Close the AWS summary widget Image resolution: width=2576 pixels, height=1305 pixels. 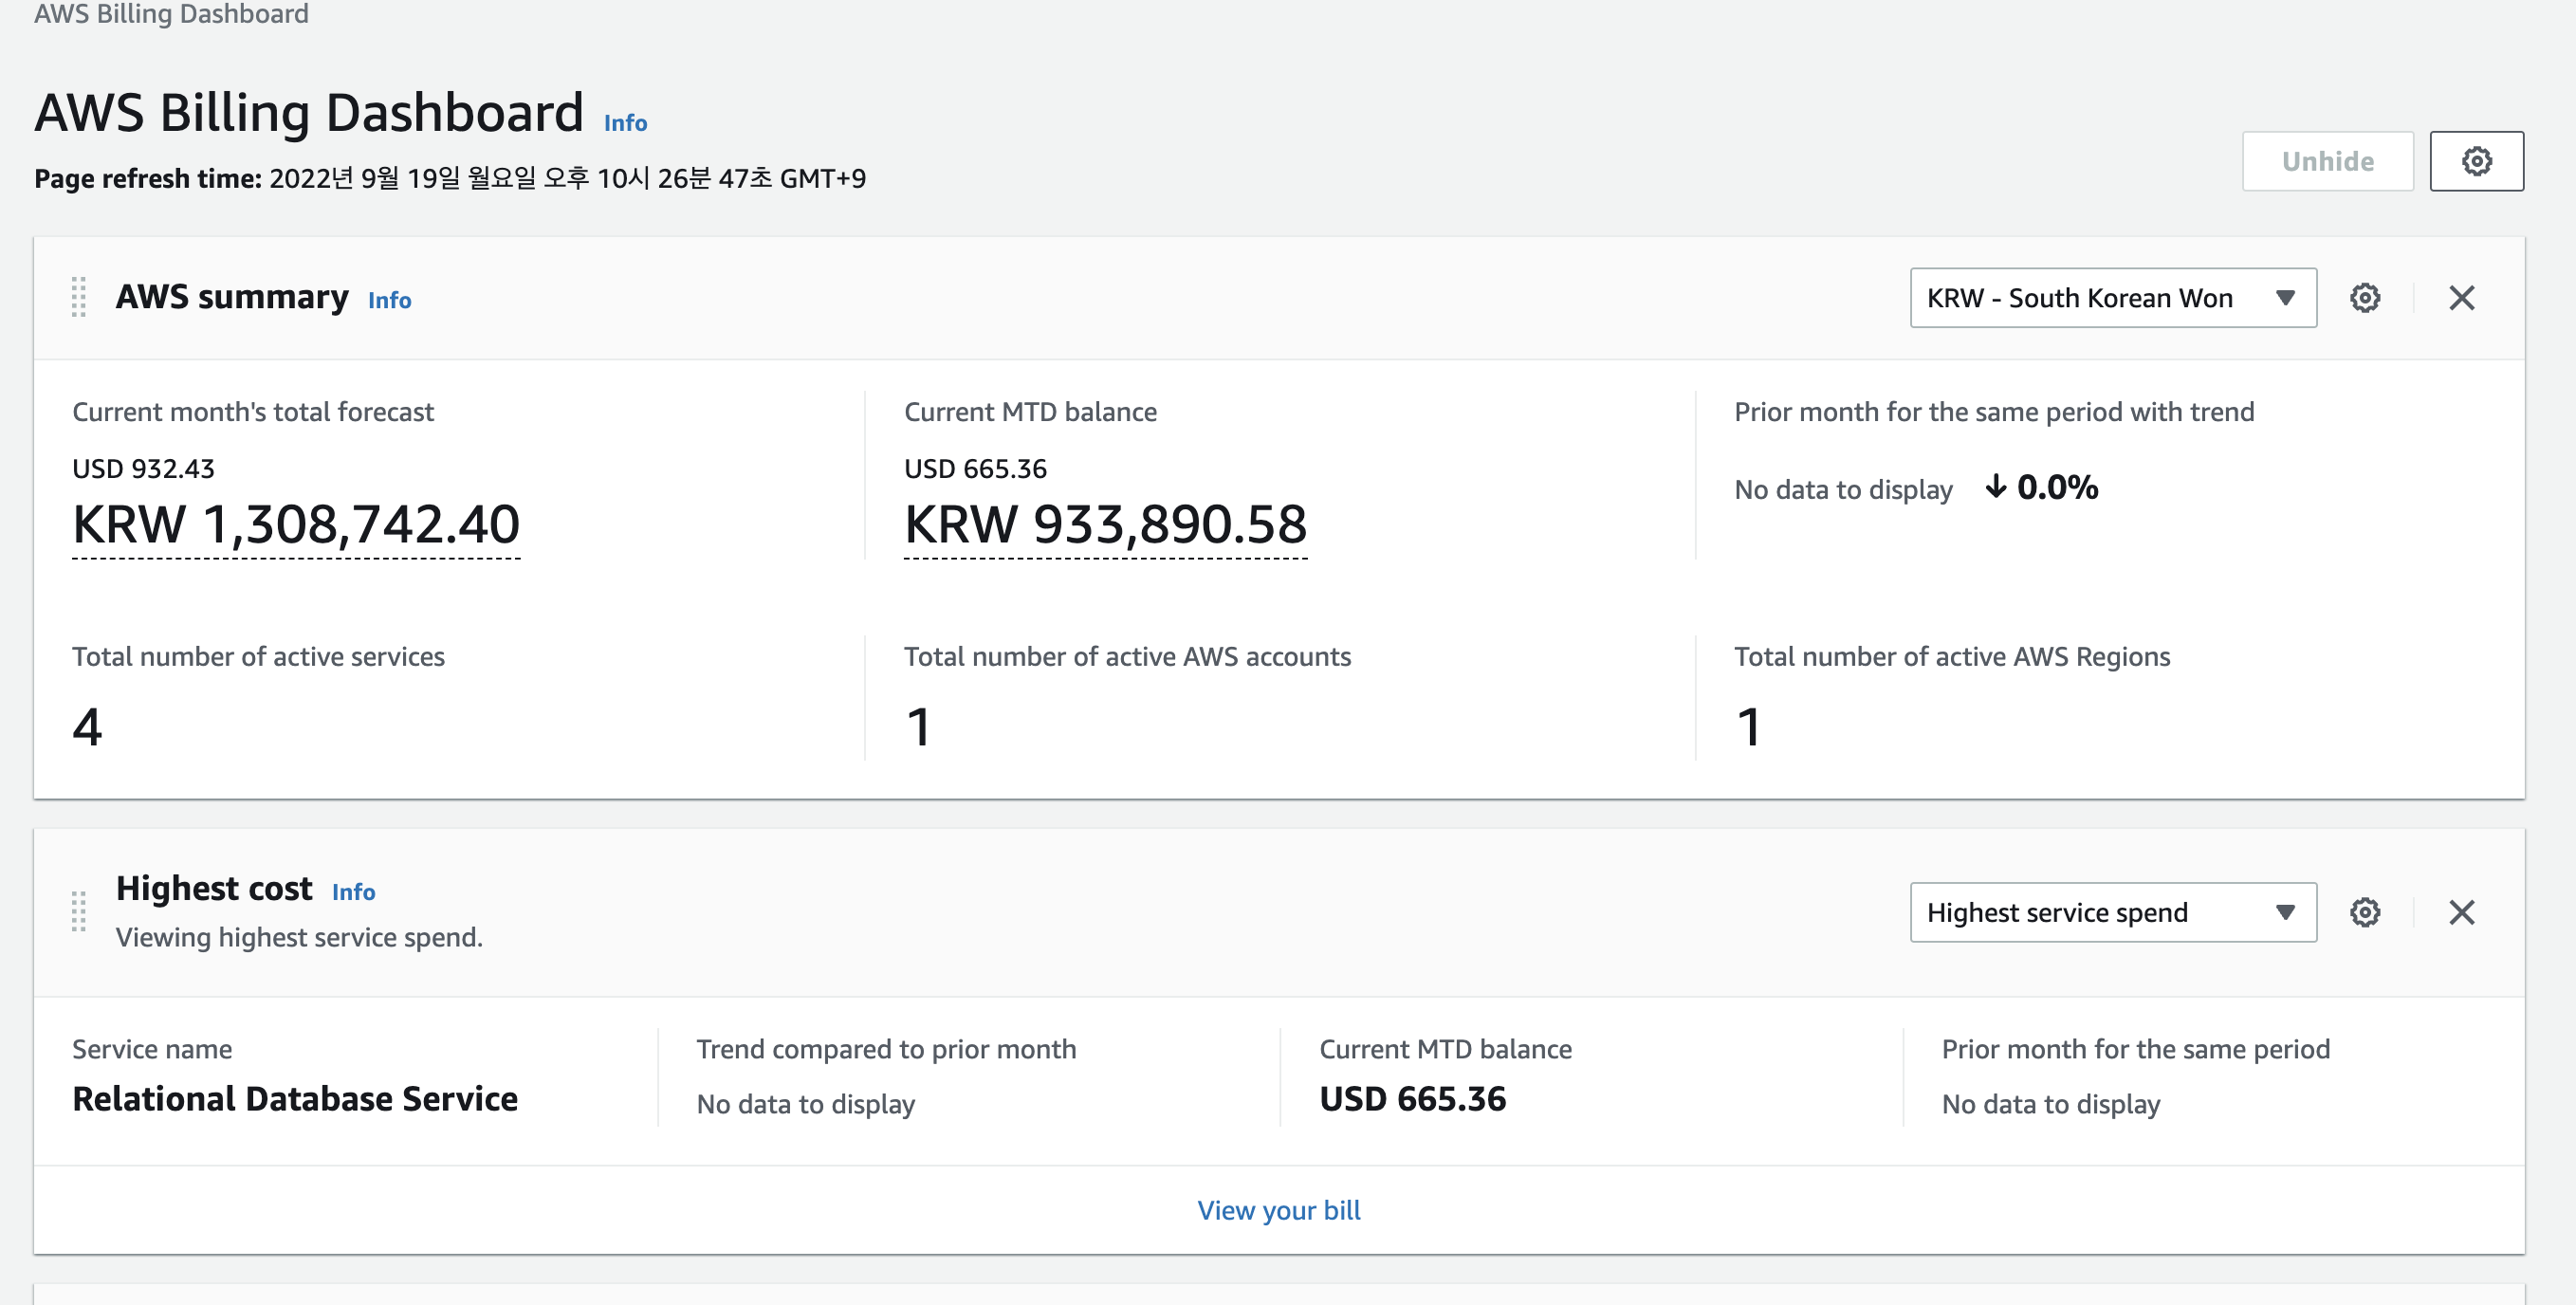pyautogui.click(x=2461, y=298)
